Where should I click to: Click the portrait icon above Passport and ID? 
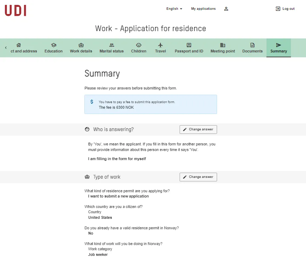point(189,45)
